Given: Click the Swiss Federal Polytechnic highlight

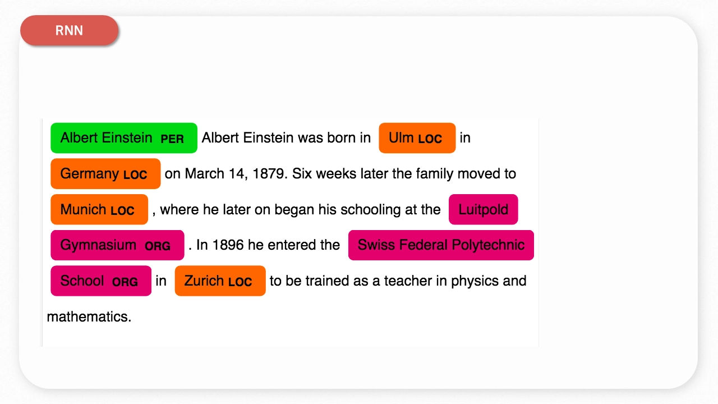Looking at the screenshot, I should click(441, 245).
